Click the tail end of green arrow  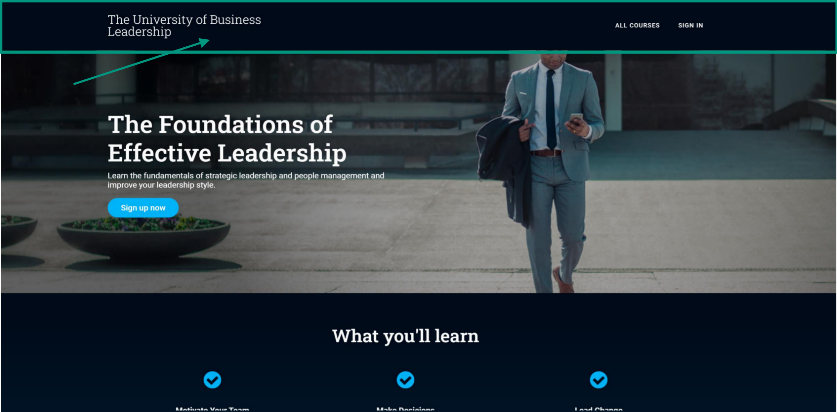[x=75, y=84]
